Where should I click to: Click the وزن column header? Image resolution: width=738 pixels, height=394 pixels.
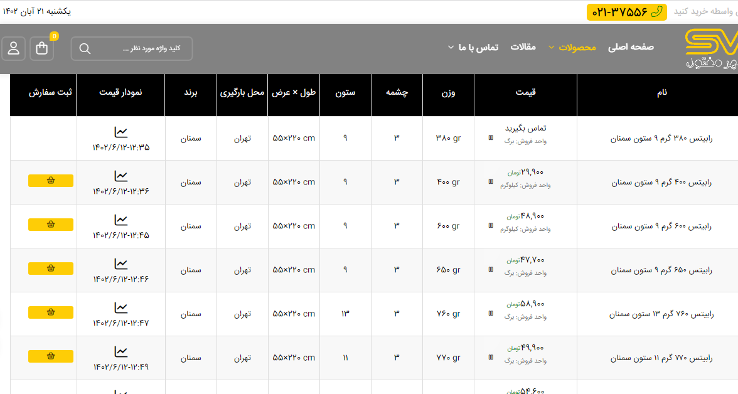pyautogui.click(x=448, y=92)
